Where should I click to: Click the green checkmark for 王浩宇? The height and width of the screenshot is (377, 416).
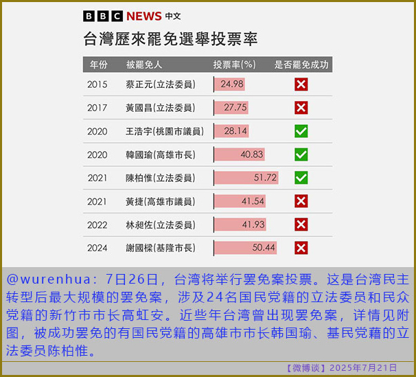[301, 131]
